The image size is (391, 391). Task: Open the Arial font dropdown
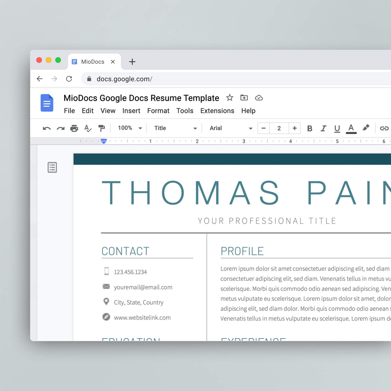tap(231, 128)
